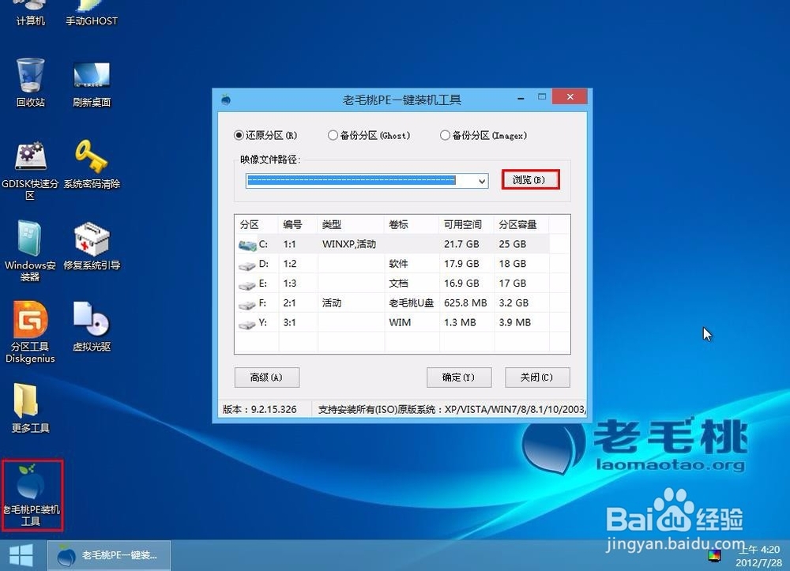The image size is (790, 571).
Task: Select the F: drive icon in partition list
Action: point(246,304)
